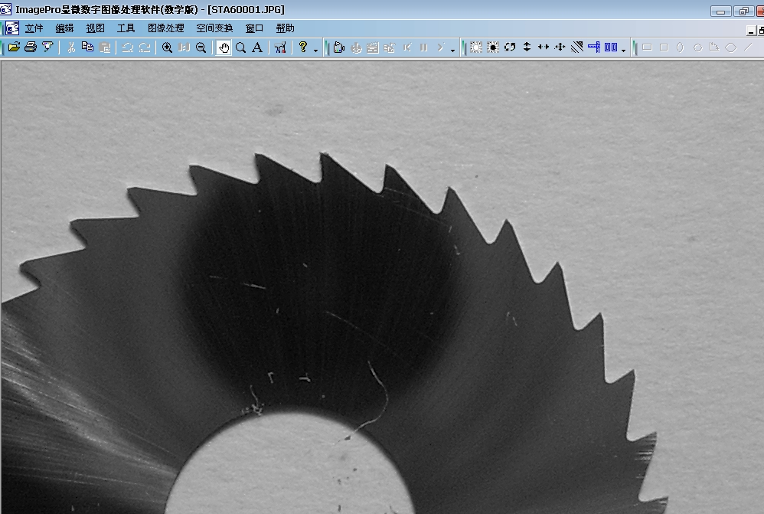
Task: Expand the playback toolbar dropdown arrow
Action: [452, 50]
